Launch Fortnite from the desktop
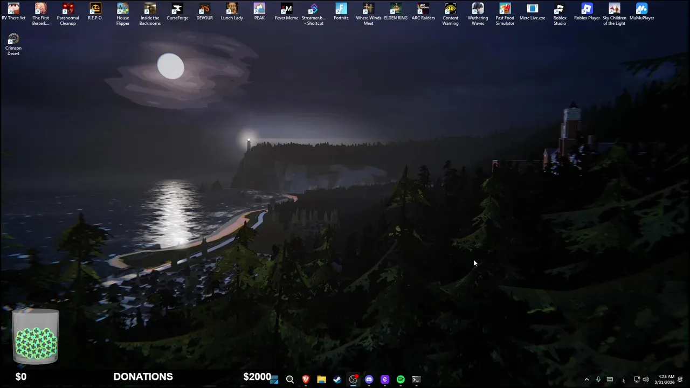 (x=341, y=12)
